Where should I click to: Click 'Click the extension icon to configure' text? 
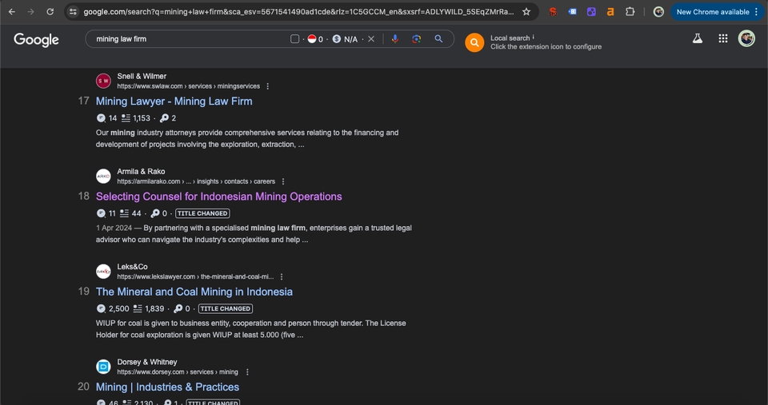coord(546,47)
